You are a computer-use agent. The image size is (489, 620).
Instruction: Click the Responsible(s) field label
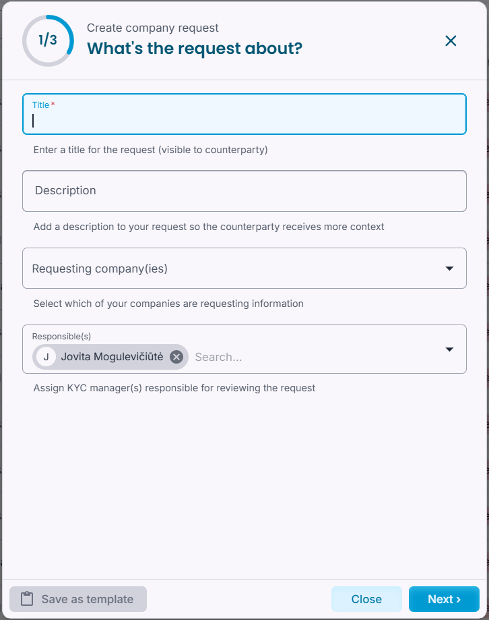point(61,336)
